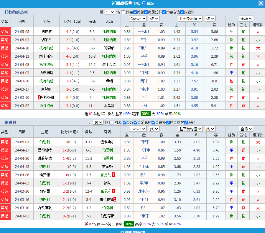Open the match count dropdown for 伯恩利
This screenshot has height=233, width=265.
click(98, 122)
